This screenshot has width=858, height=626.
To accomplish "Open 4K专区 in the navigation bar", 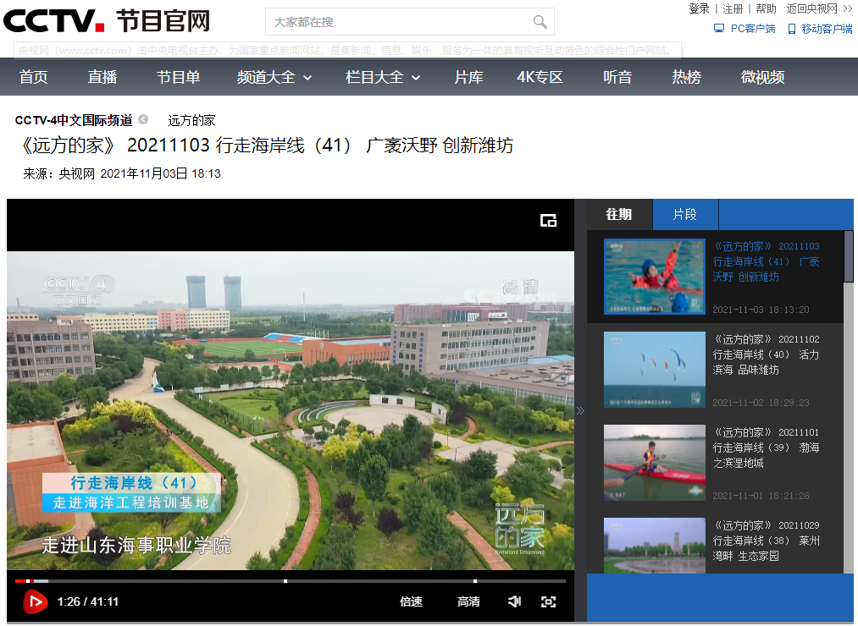I will [540, 77].
